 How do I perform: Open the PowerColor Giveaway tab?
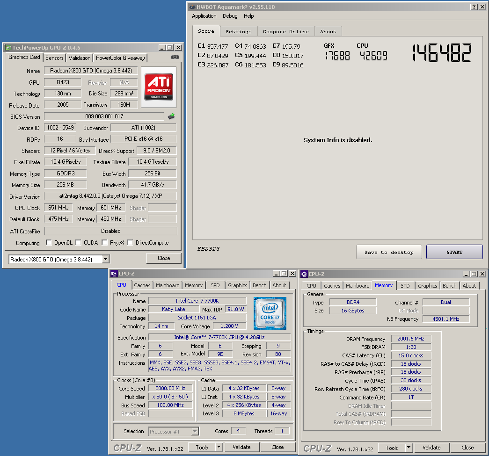[x=120, y=58]
